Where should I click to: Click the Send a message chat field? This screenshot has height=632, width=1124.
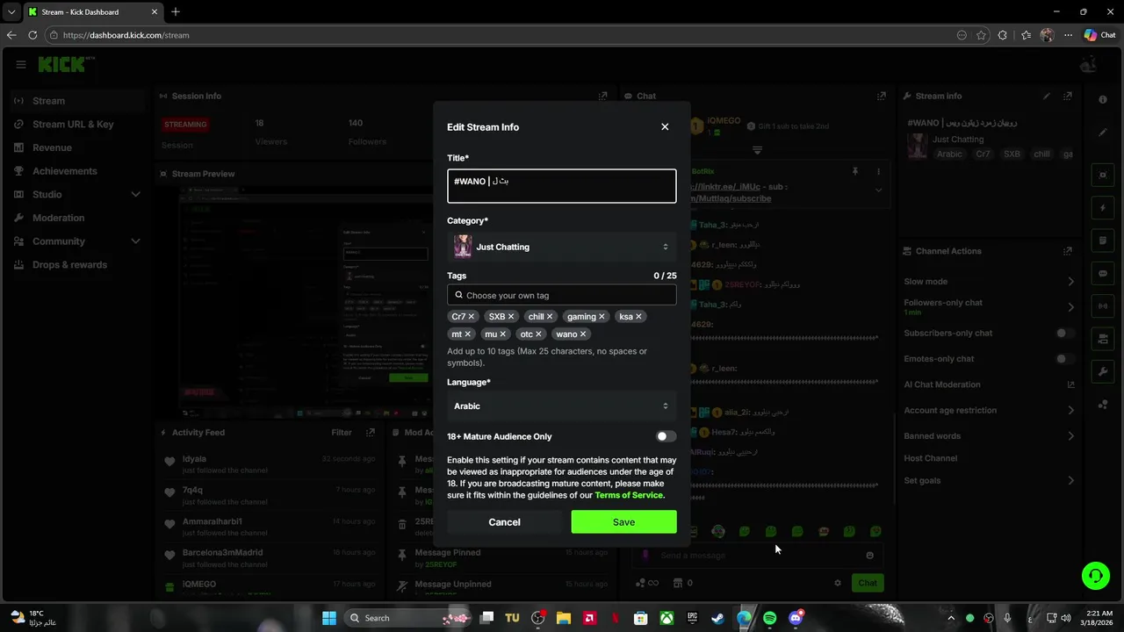pos(757,556)
